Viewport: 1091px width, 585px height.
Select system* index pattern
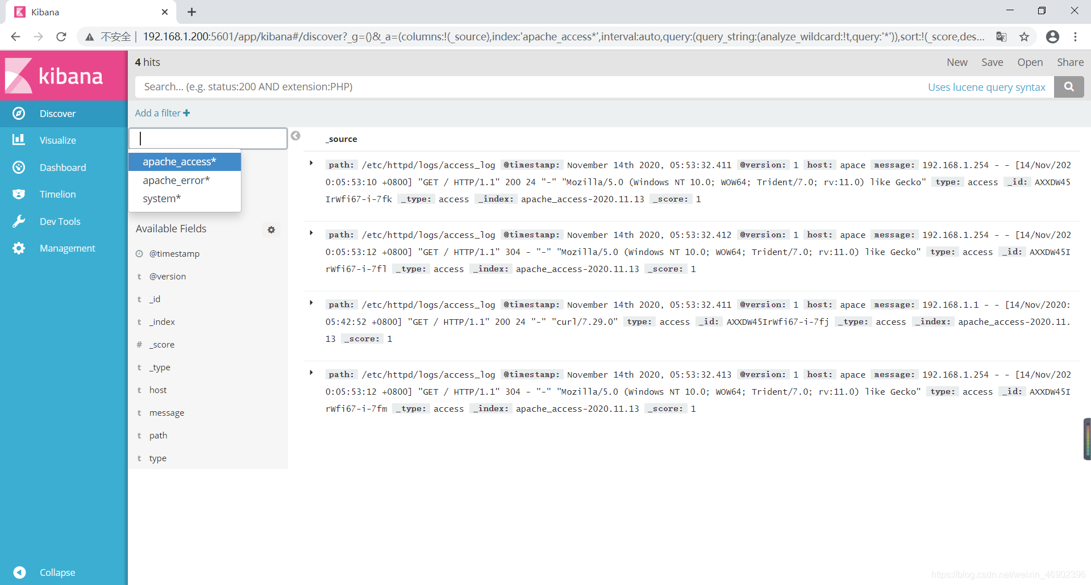pos(185,198)
